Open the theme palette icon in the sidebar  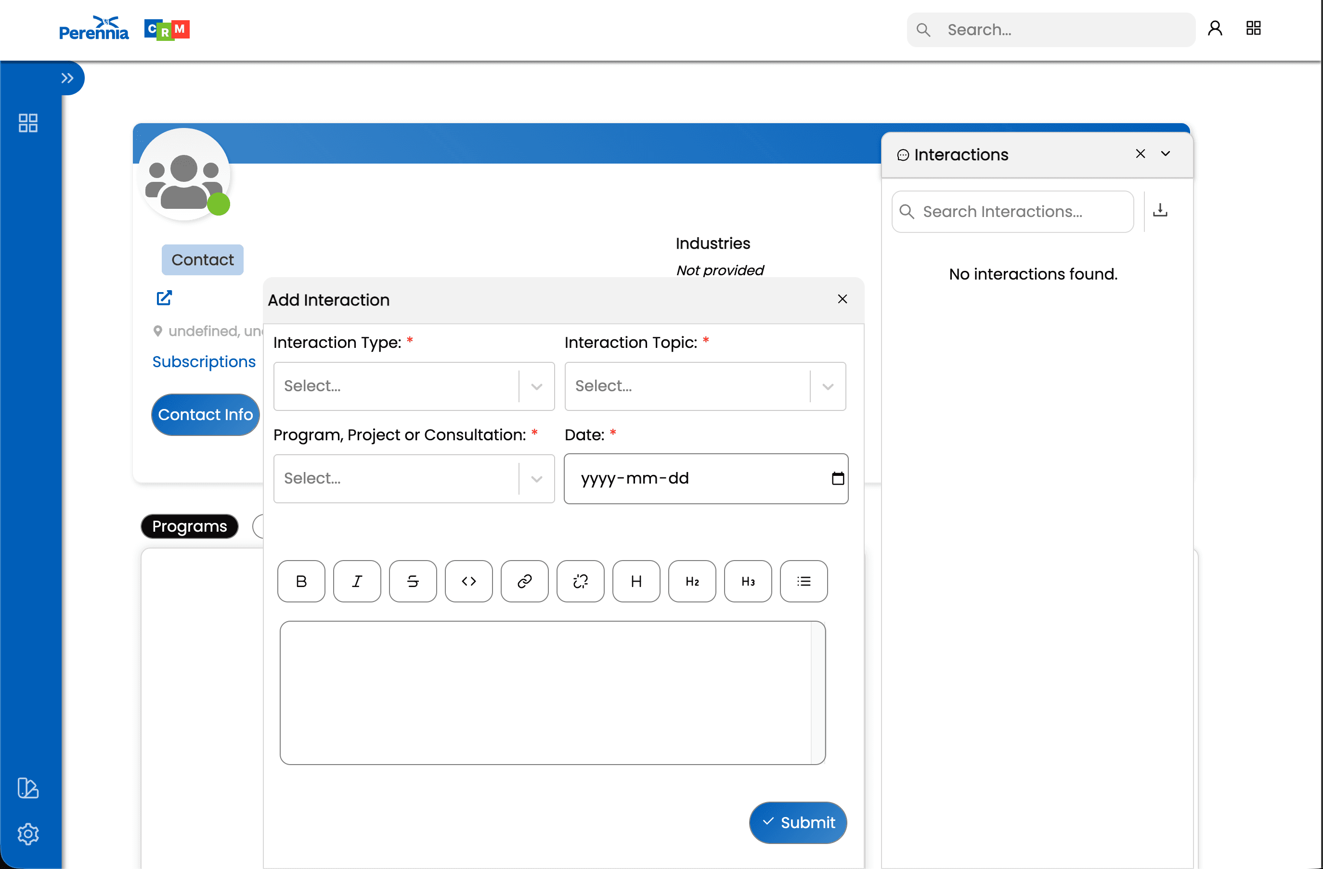28,788
